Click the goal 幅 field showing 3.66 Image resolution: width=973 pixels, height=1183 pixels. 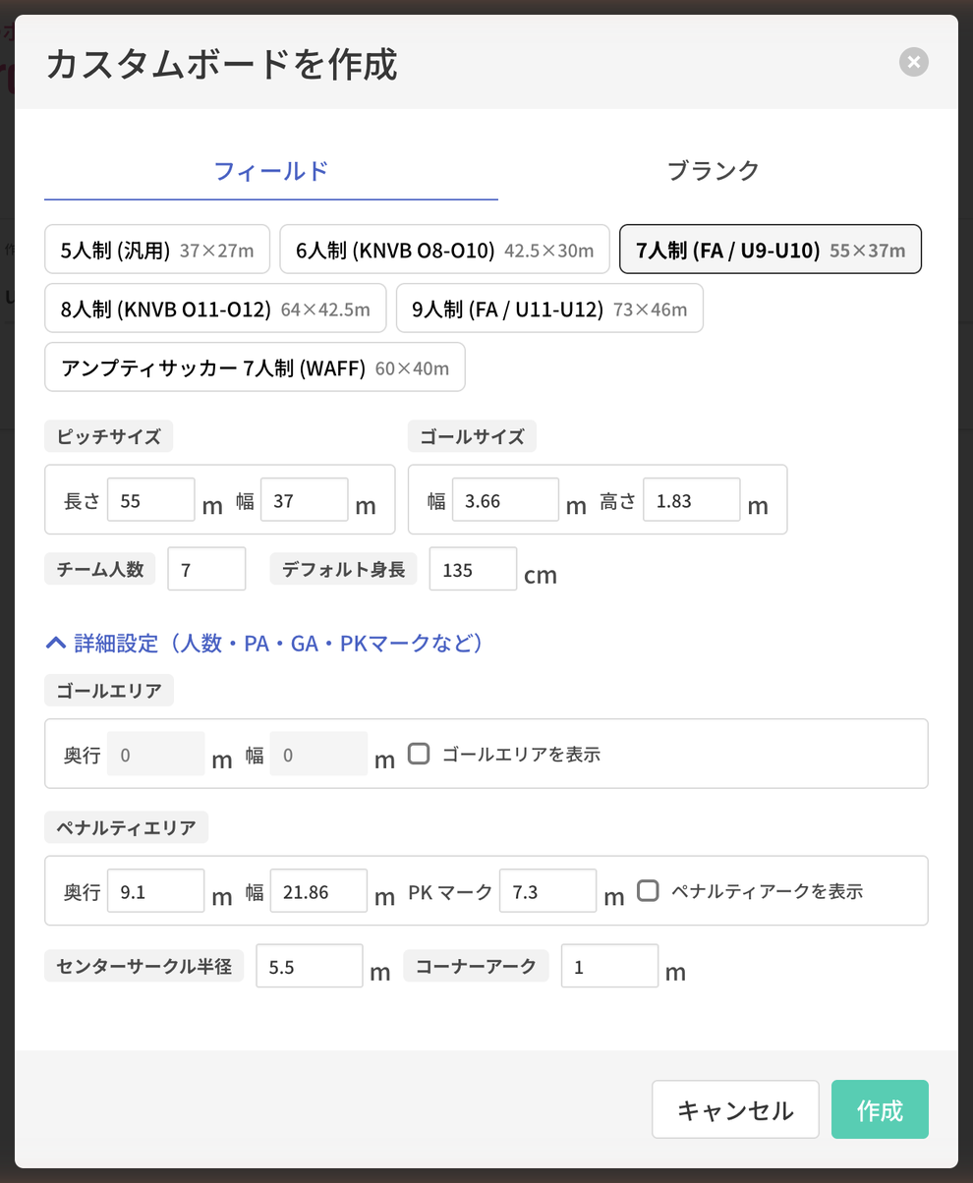tap(505, 499)
